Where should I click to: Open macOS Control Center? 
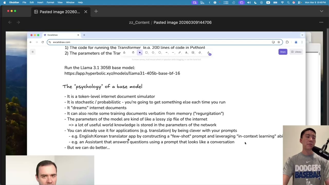coord(299,2)
